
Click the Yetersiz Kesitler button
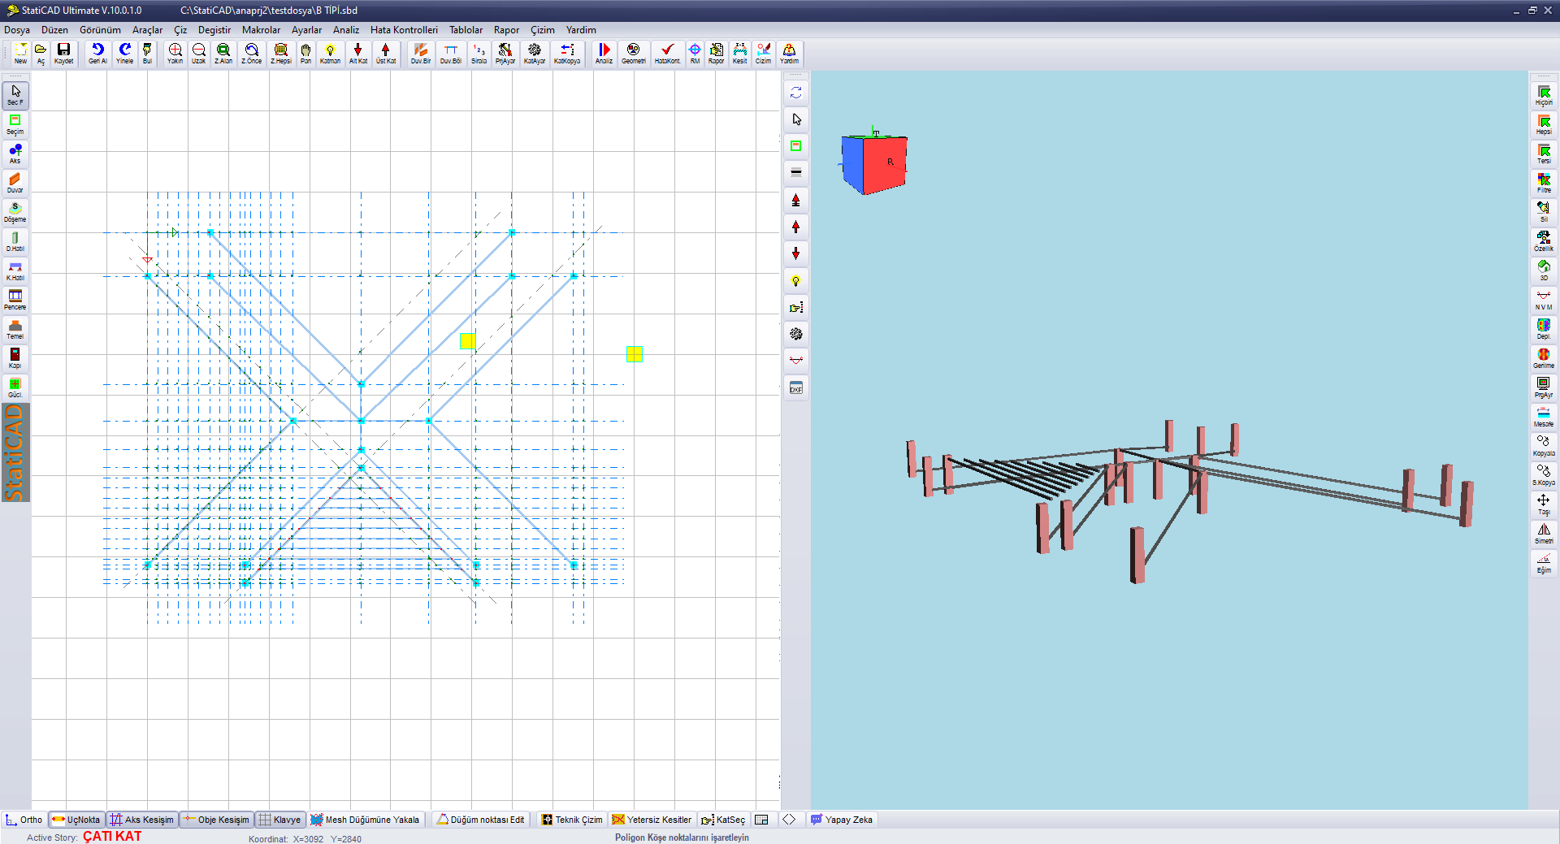click(652, 820)
